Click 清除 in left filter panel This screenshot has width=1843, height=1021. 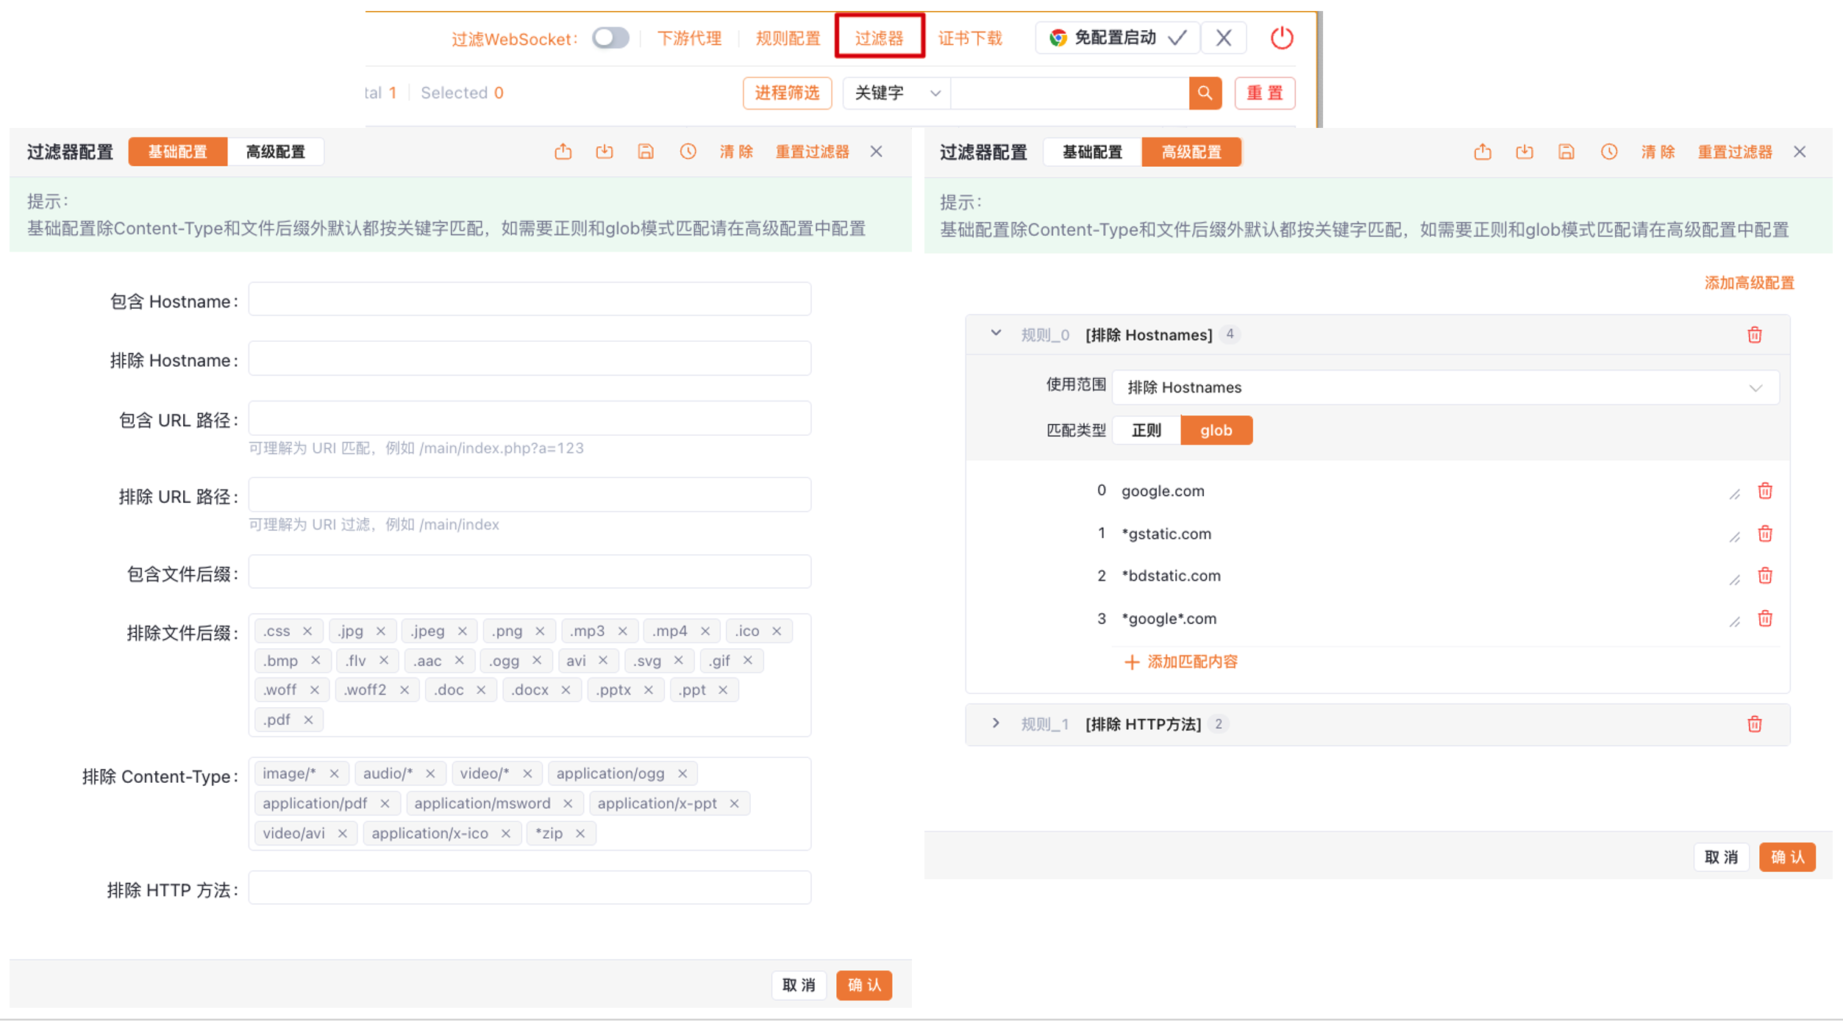coord(736,151)
